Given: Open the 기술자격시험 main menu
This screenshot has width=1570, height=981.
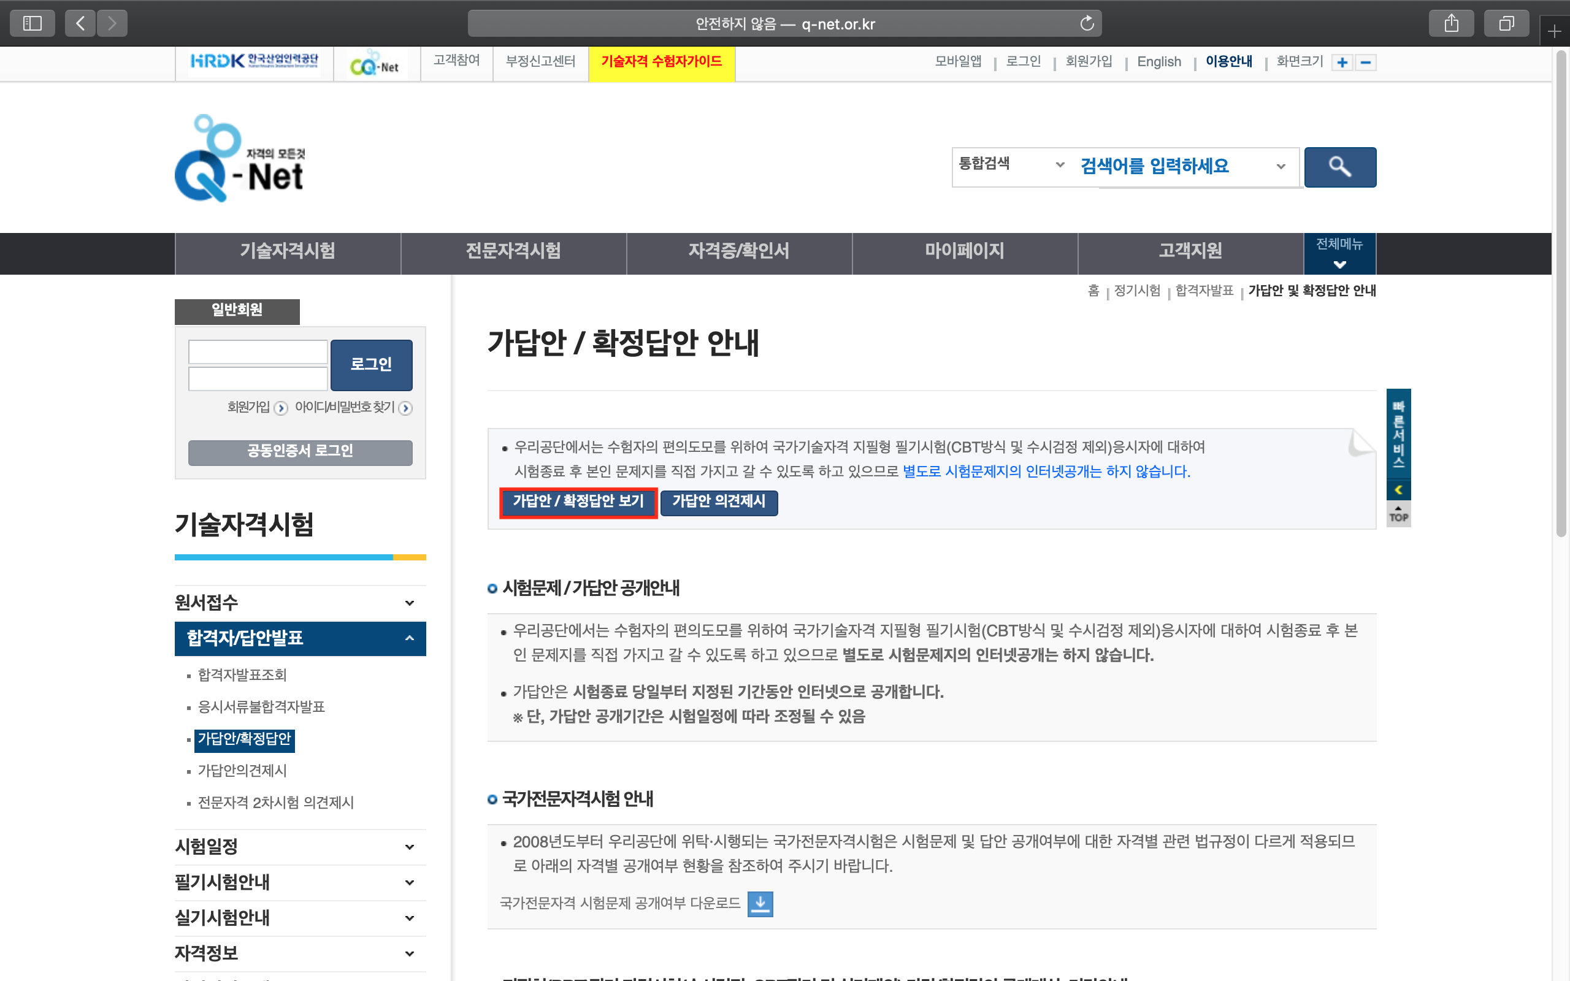Looking at the screenshot, I should pyautogui.click(x=288, y=251).
